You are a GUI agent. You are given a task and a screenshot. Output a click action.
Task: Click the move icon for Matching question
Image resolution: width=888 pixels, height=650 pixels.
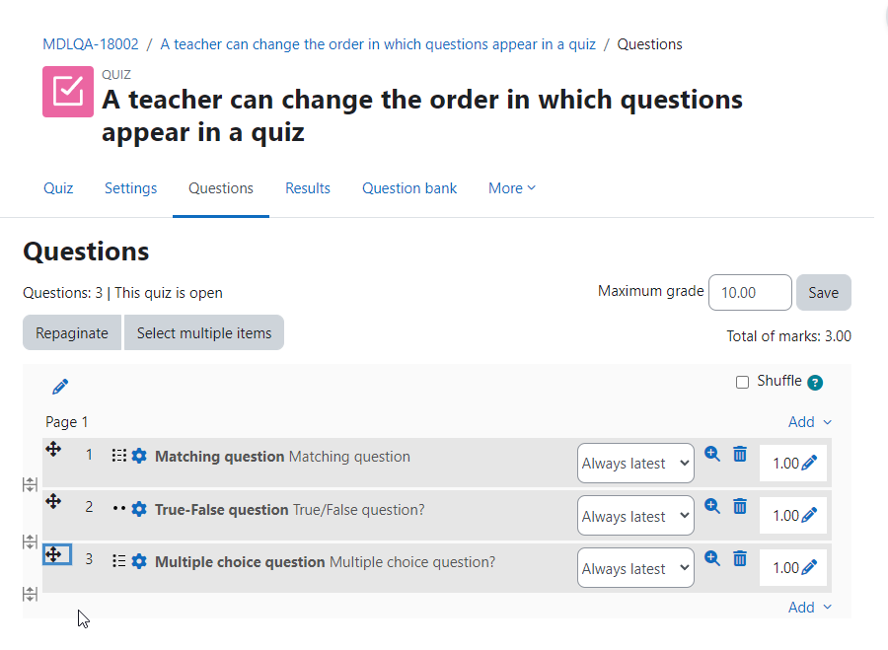53,450
